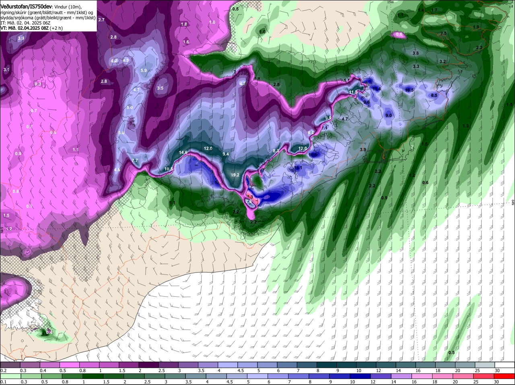Screen dimensions: 515x385
Task: Click the 6.0 value on the map
Action: [311, 133]
